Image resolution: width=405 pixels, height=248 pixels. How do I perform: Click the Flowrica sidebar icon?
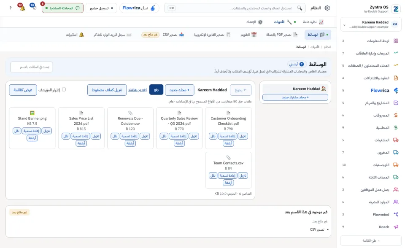396,90
